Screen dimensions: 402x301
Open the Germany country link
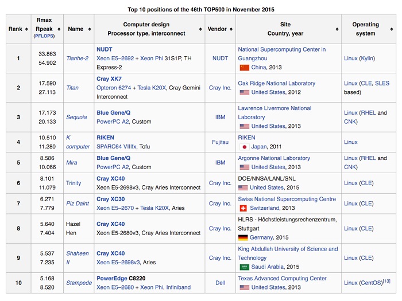point(261,237)
